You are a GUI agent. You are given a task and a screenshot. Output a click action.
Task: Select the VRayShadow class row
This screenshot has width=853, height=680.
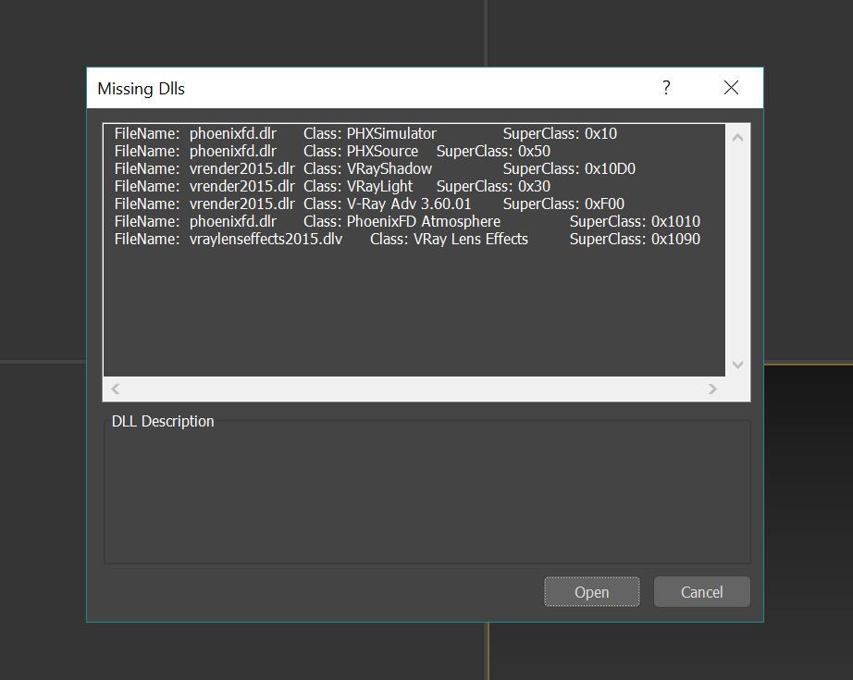tap(414, 168)
